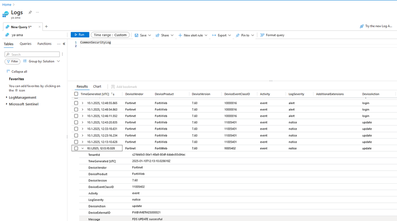Click Collapse all tree icon
The image size is (397, 221).
click(8, 72)
